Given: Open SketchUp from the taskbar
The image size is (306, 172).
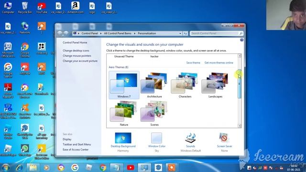Looking at the screenshot, I should click(158, 168).
